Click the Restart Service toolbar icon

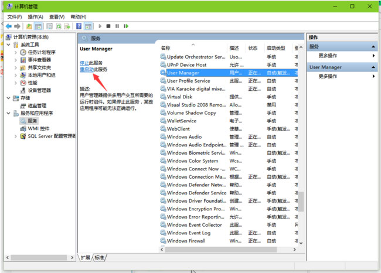pos(126,26)
